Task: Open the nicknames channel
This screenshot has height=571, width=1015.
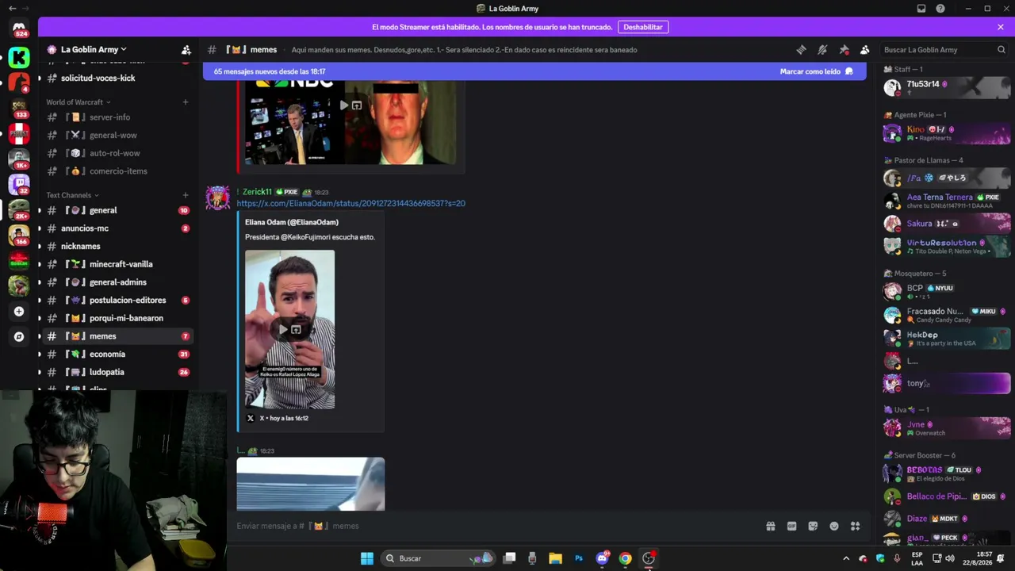Action: (119, 247)
